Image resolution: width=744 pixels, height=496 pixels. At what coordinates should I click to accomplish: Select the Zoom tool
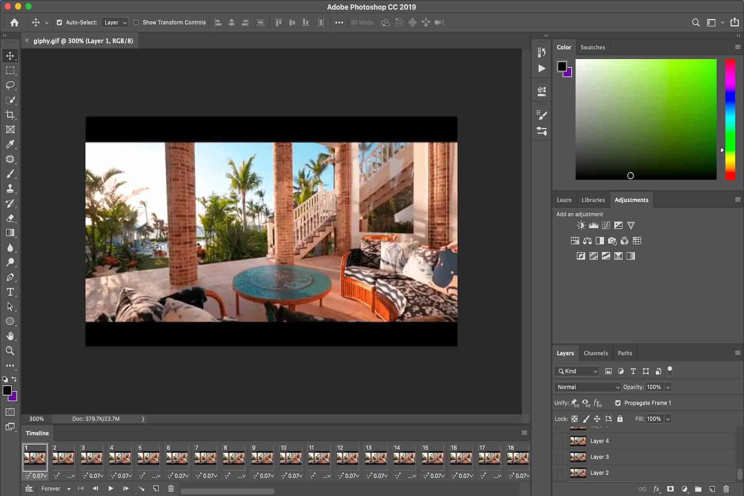10,351
